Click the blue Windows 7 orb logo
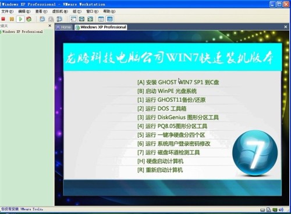 tap(255, 153)
